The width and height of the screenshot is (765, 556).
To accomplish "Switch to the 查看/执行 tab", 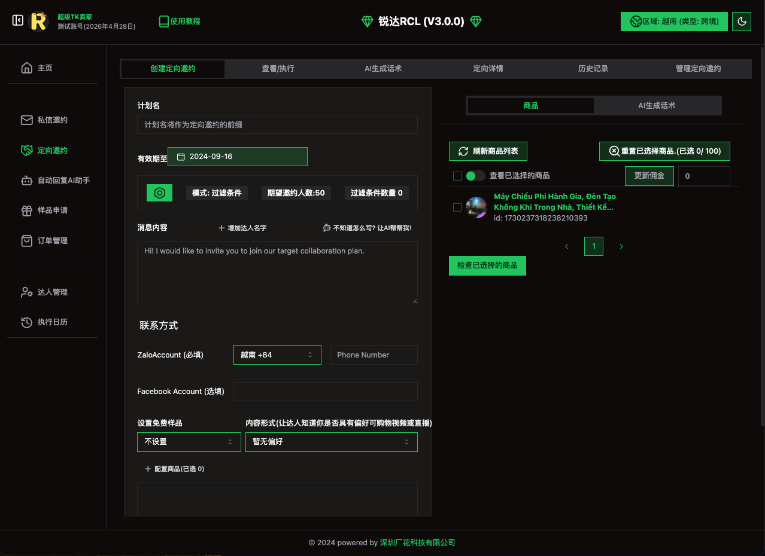I will [278, 69].
